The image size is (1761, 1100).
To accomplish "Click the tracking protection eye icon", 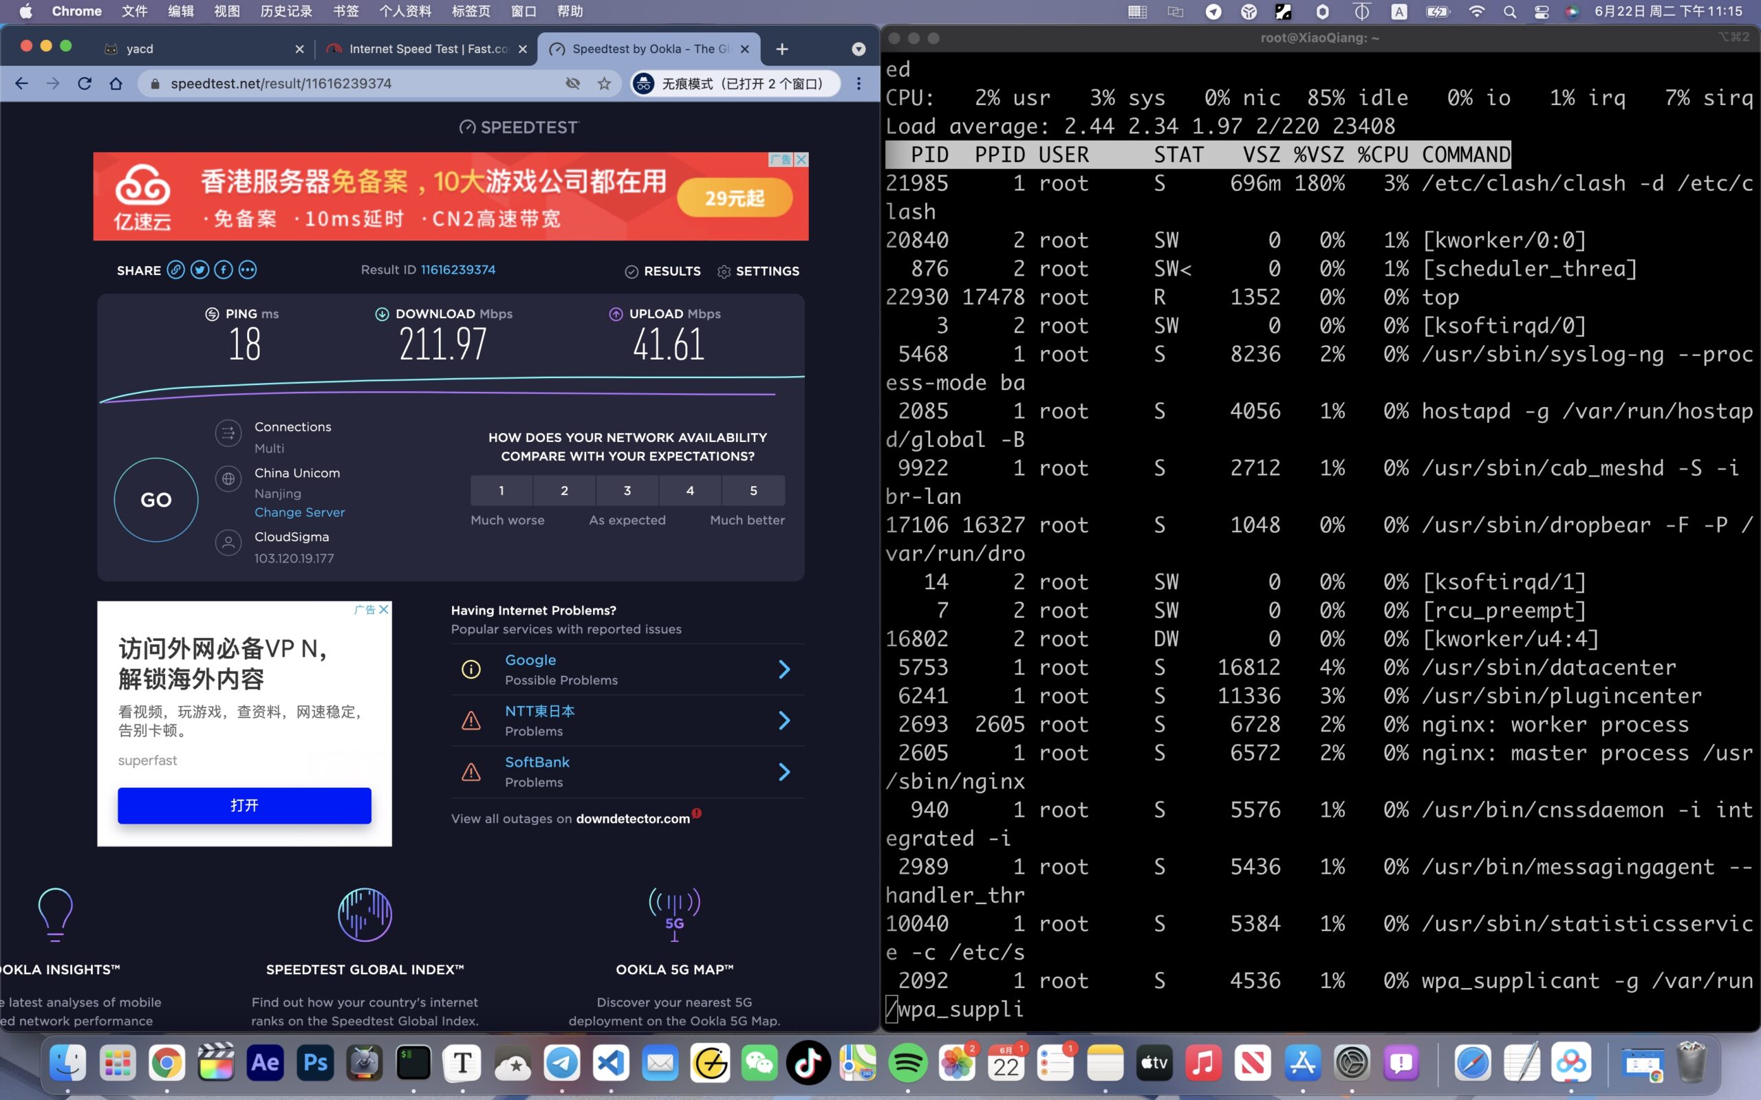I will 573,84.
